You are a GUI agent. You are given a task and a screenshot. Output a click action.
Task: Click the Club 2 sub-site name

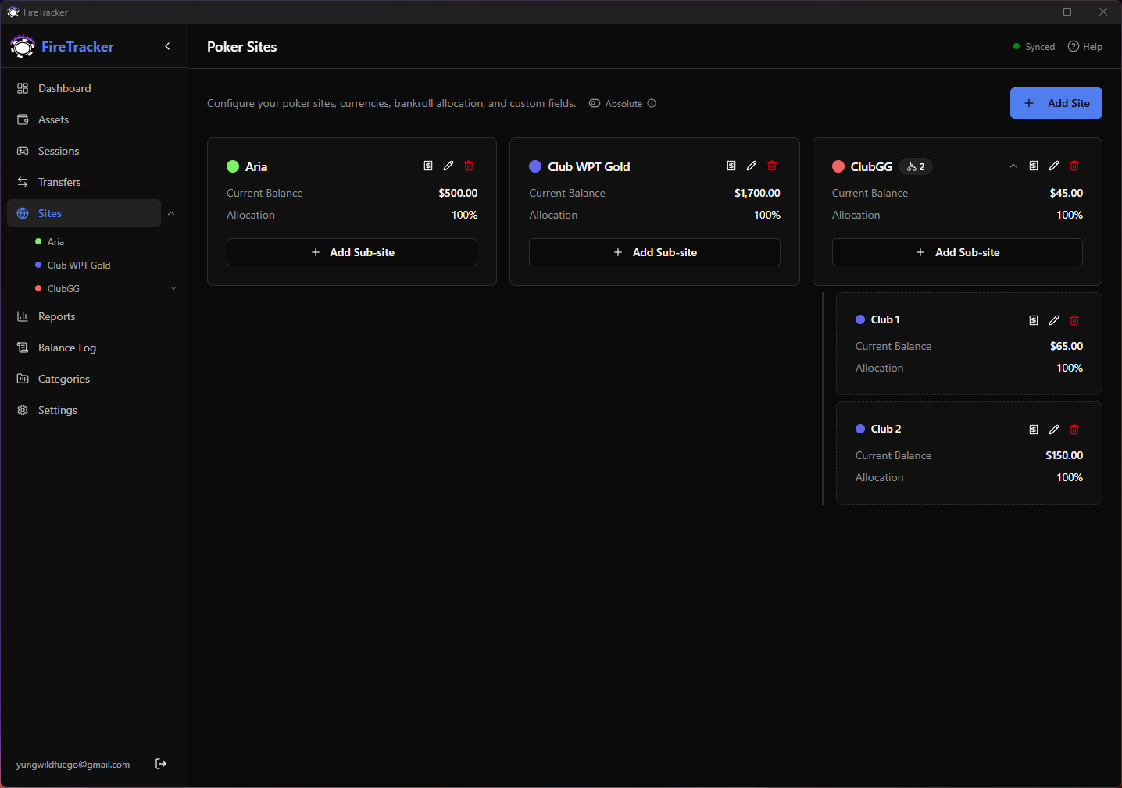pos(886,429)
